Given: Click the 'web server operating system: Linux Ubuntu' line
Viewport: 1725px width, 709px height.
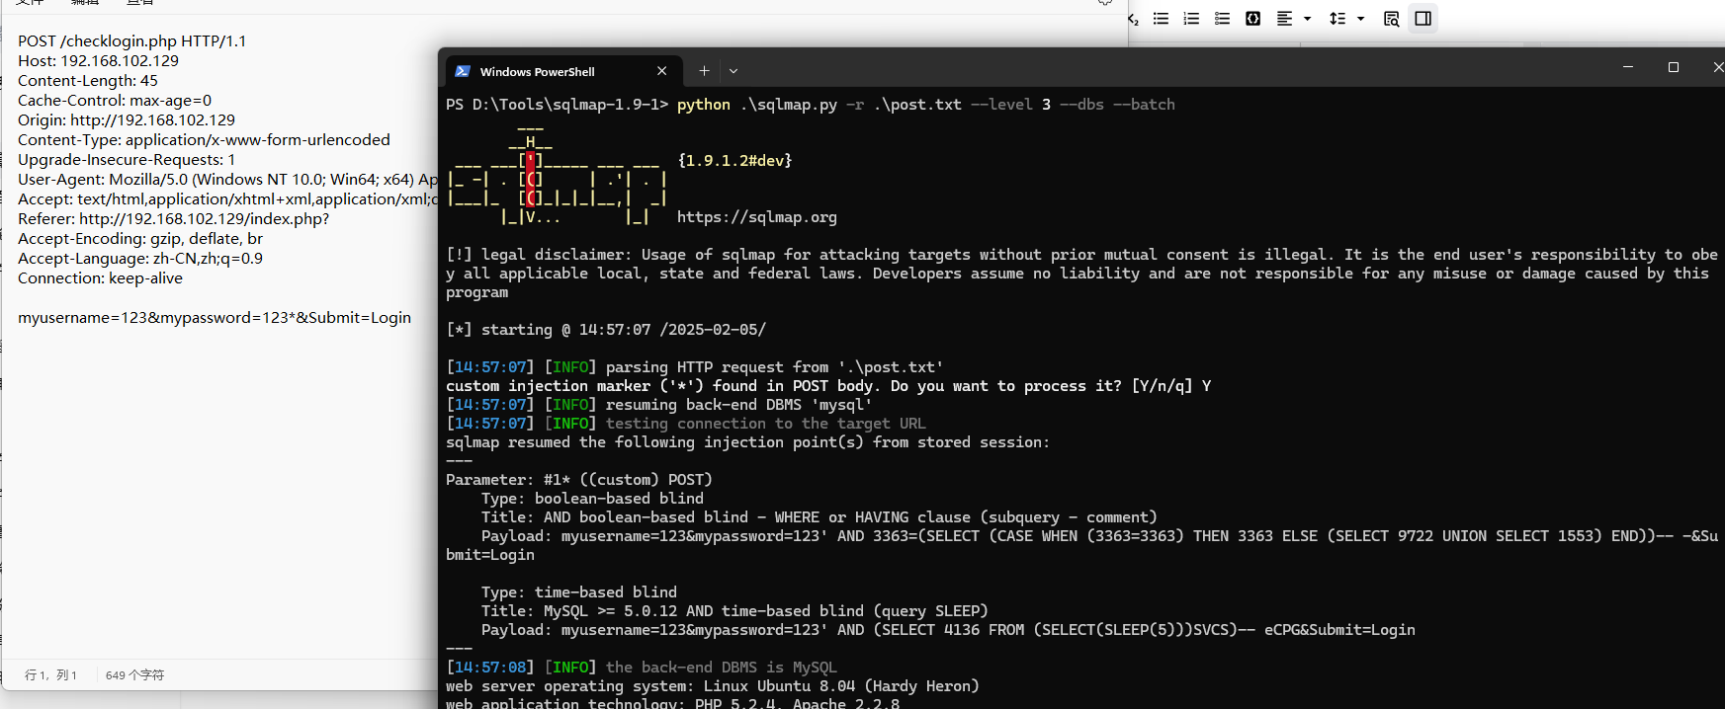Looking at the screenshot, I should [x=712, y=686].
